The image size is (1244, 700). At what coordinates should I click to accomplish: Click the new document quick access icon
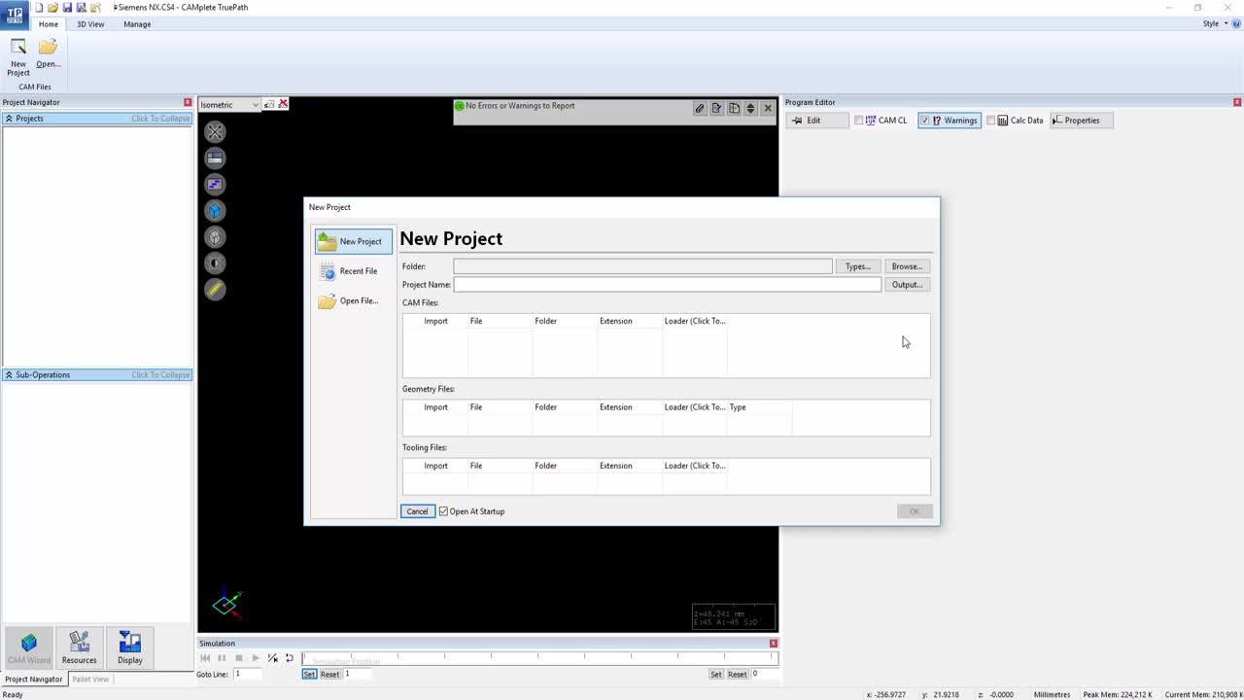tap(40, 8)
